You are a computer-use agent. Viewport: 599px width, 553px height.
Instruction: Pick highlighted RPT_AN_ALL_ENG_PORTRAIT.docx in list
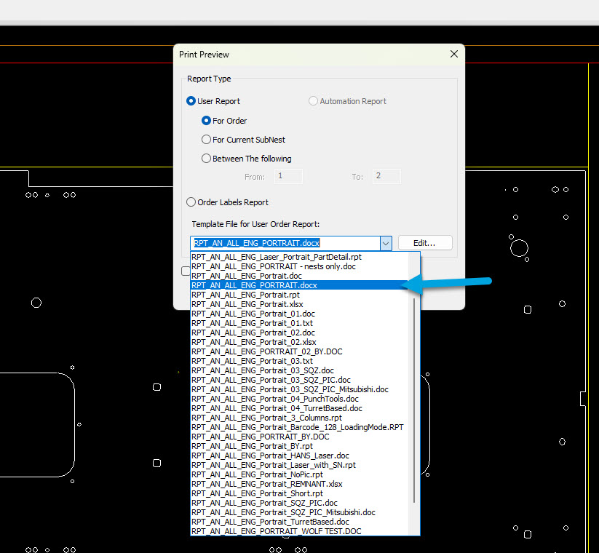(300, 285)
